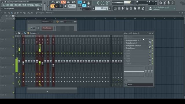Viewport: 185px width, 104px height.
Task: Open the plugin picker plug icon
Action: coord(139,8)
